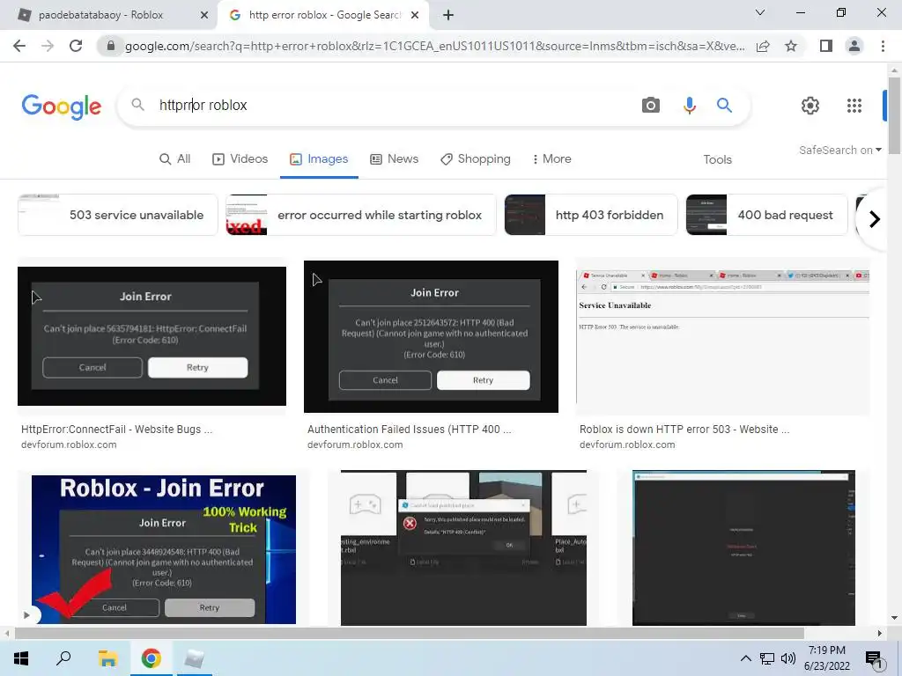Image resolution: width=902 pixels, height=676 pixels.
Task: Open the Service Unavailable screenshot image
Action: click(x=723, y=337)
